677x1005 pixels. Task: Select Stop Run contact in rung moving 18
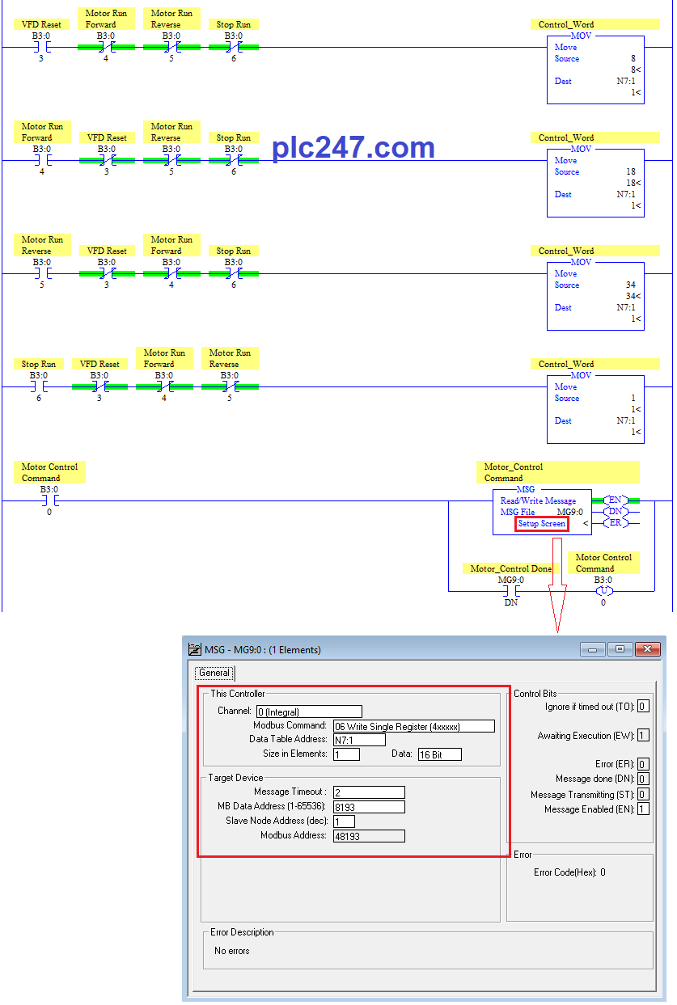234,160
